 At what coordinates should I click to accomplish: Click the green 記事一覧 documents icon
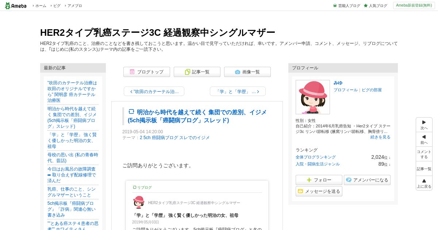pyautogui.click(x=187, y=72)
